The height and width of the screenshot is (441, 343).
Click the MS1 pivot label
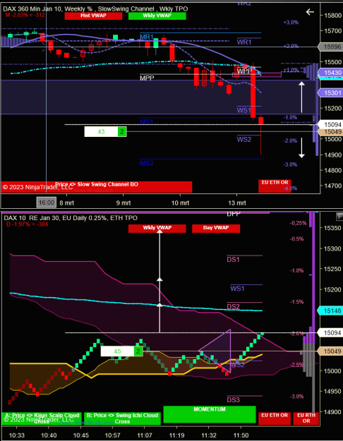click(x=147, y=122)
